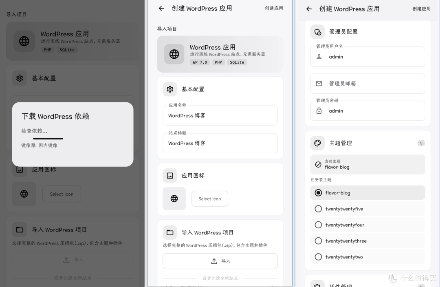Select the twentytwentytwo theme radio

point(318,257)
